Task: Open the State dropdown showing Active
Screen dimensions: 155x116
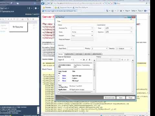Action: click(x=82, y=32)
